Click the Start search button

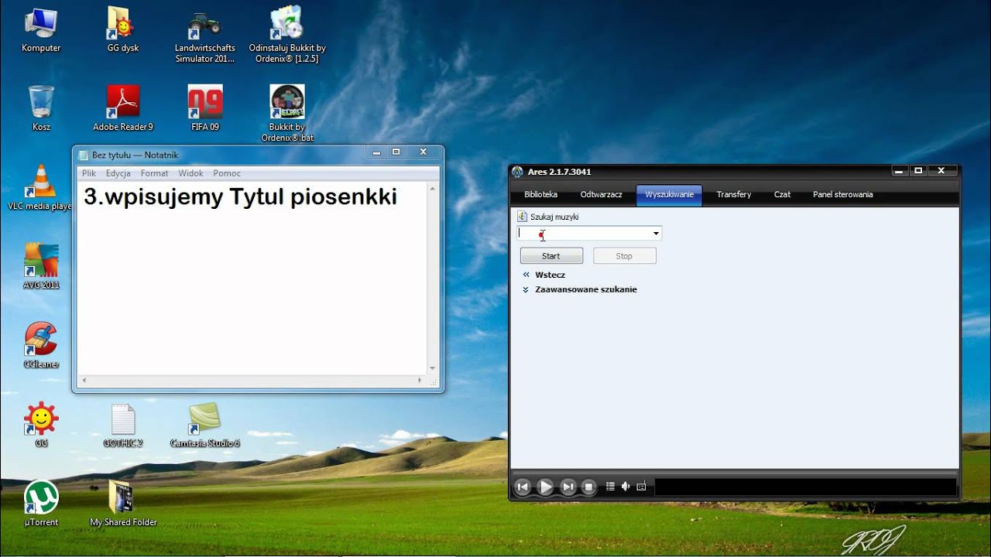coord(551,256)
